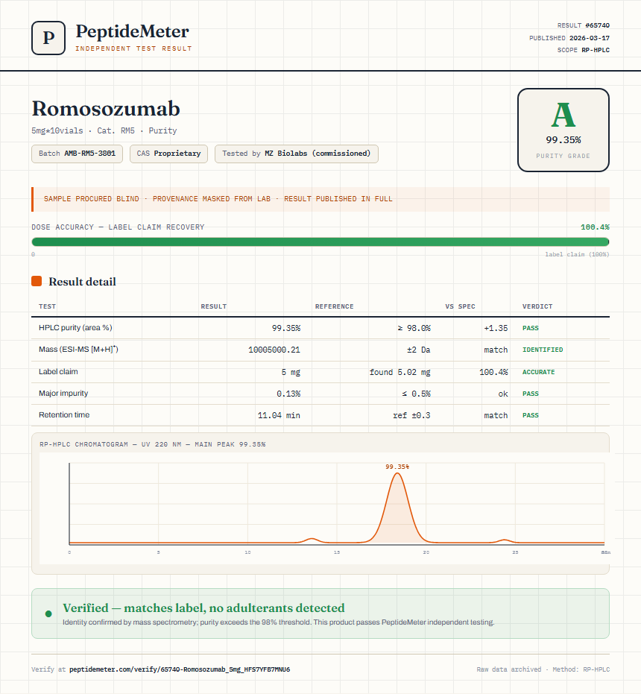Click the green verified status dot
641x694 pixels.
coord(48,613)
